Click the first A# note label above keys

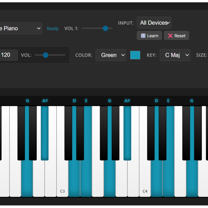[45, 101]
